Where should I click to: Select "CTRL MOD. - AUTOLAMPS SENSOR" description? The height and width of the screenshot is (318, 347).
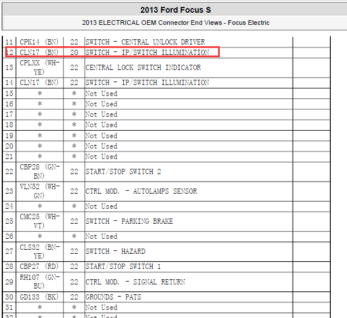pyautogui.click(x=141, y=191)
